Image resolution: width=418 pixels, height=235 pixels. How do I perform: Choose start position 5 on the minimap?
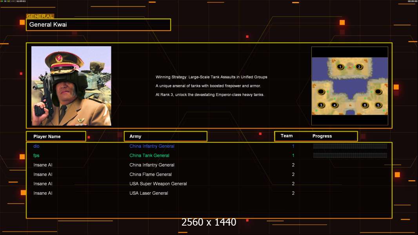(378, 105)
